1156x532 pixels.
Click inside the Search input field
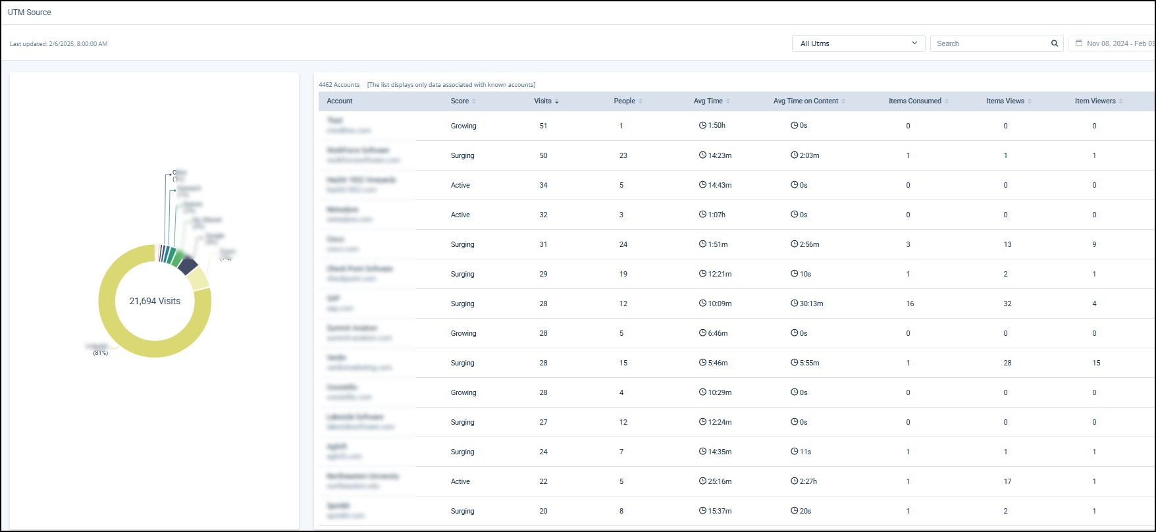point(987,43)
